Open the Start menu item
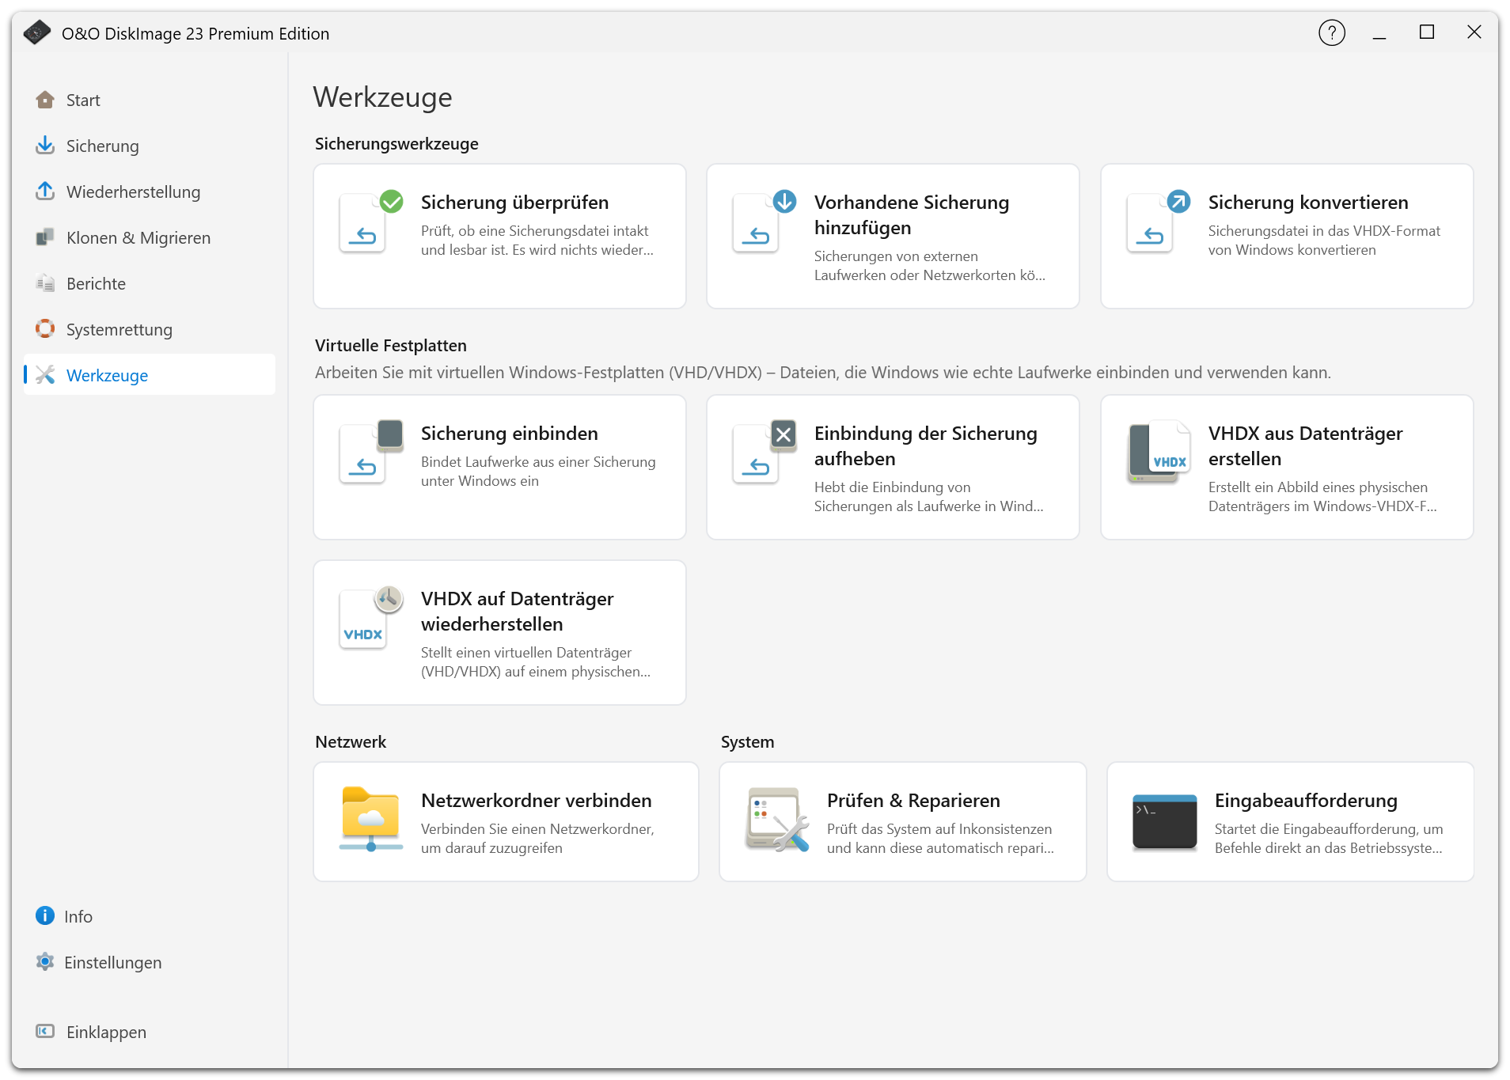This screenshot has width=1510, height=1080. click(x=150, y=100)
